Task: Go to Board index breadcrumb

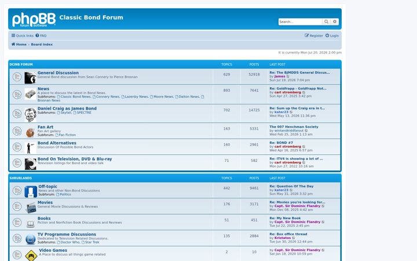Action: point(42,45)
